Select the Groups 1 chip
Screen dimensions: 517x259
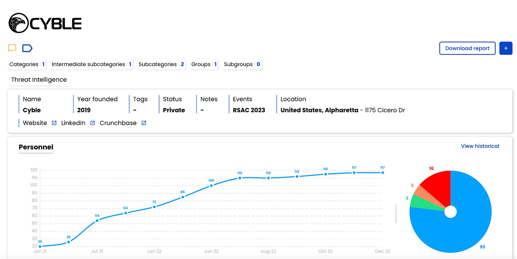pyautogui.click(x=204, y=64)
